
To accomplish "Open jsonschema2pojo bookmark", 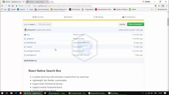I will point(42,9).
